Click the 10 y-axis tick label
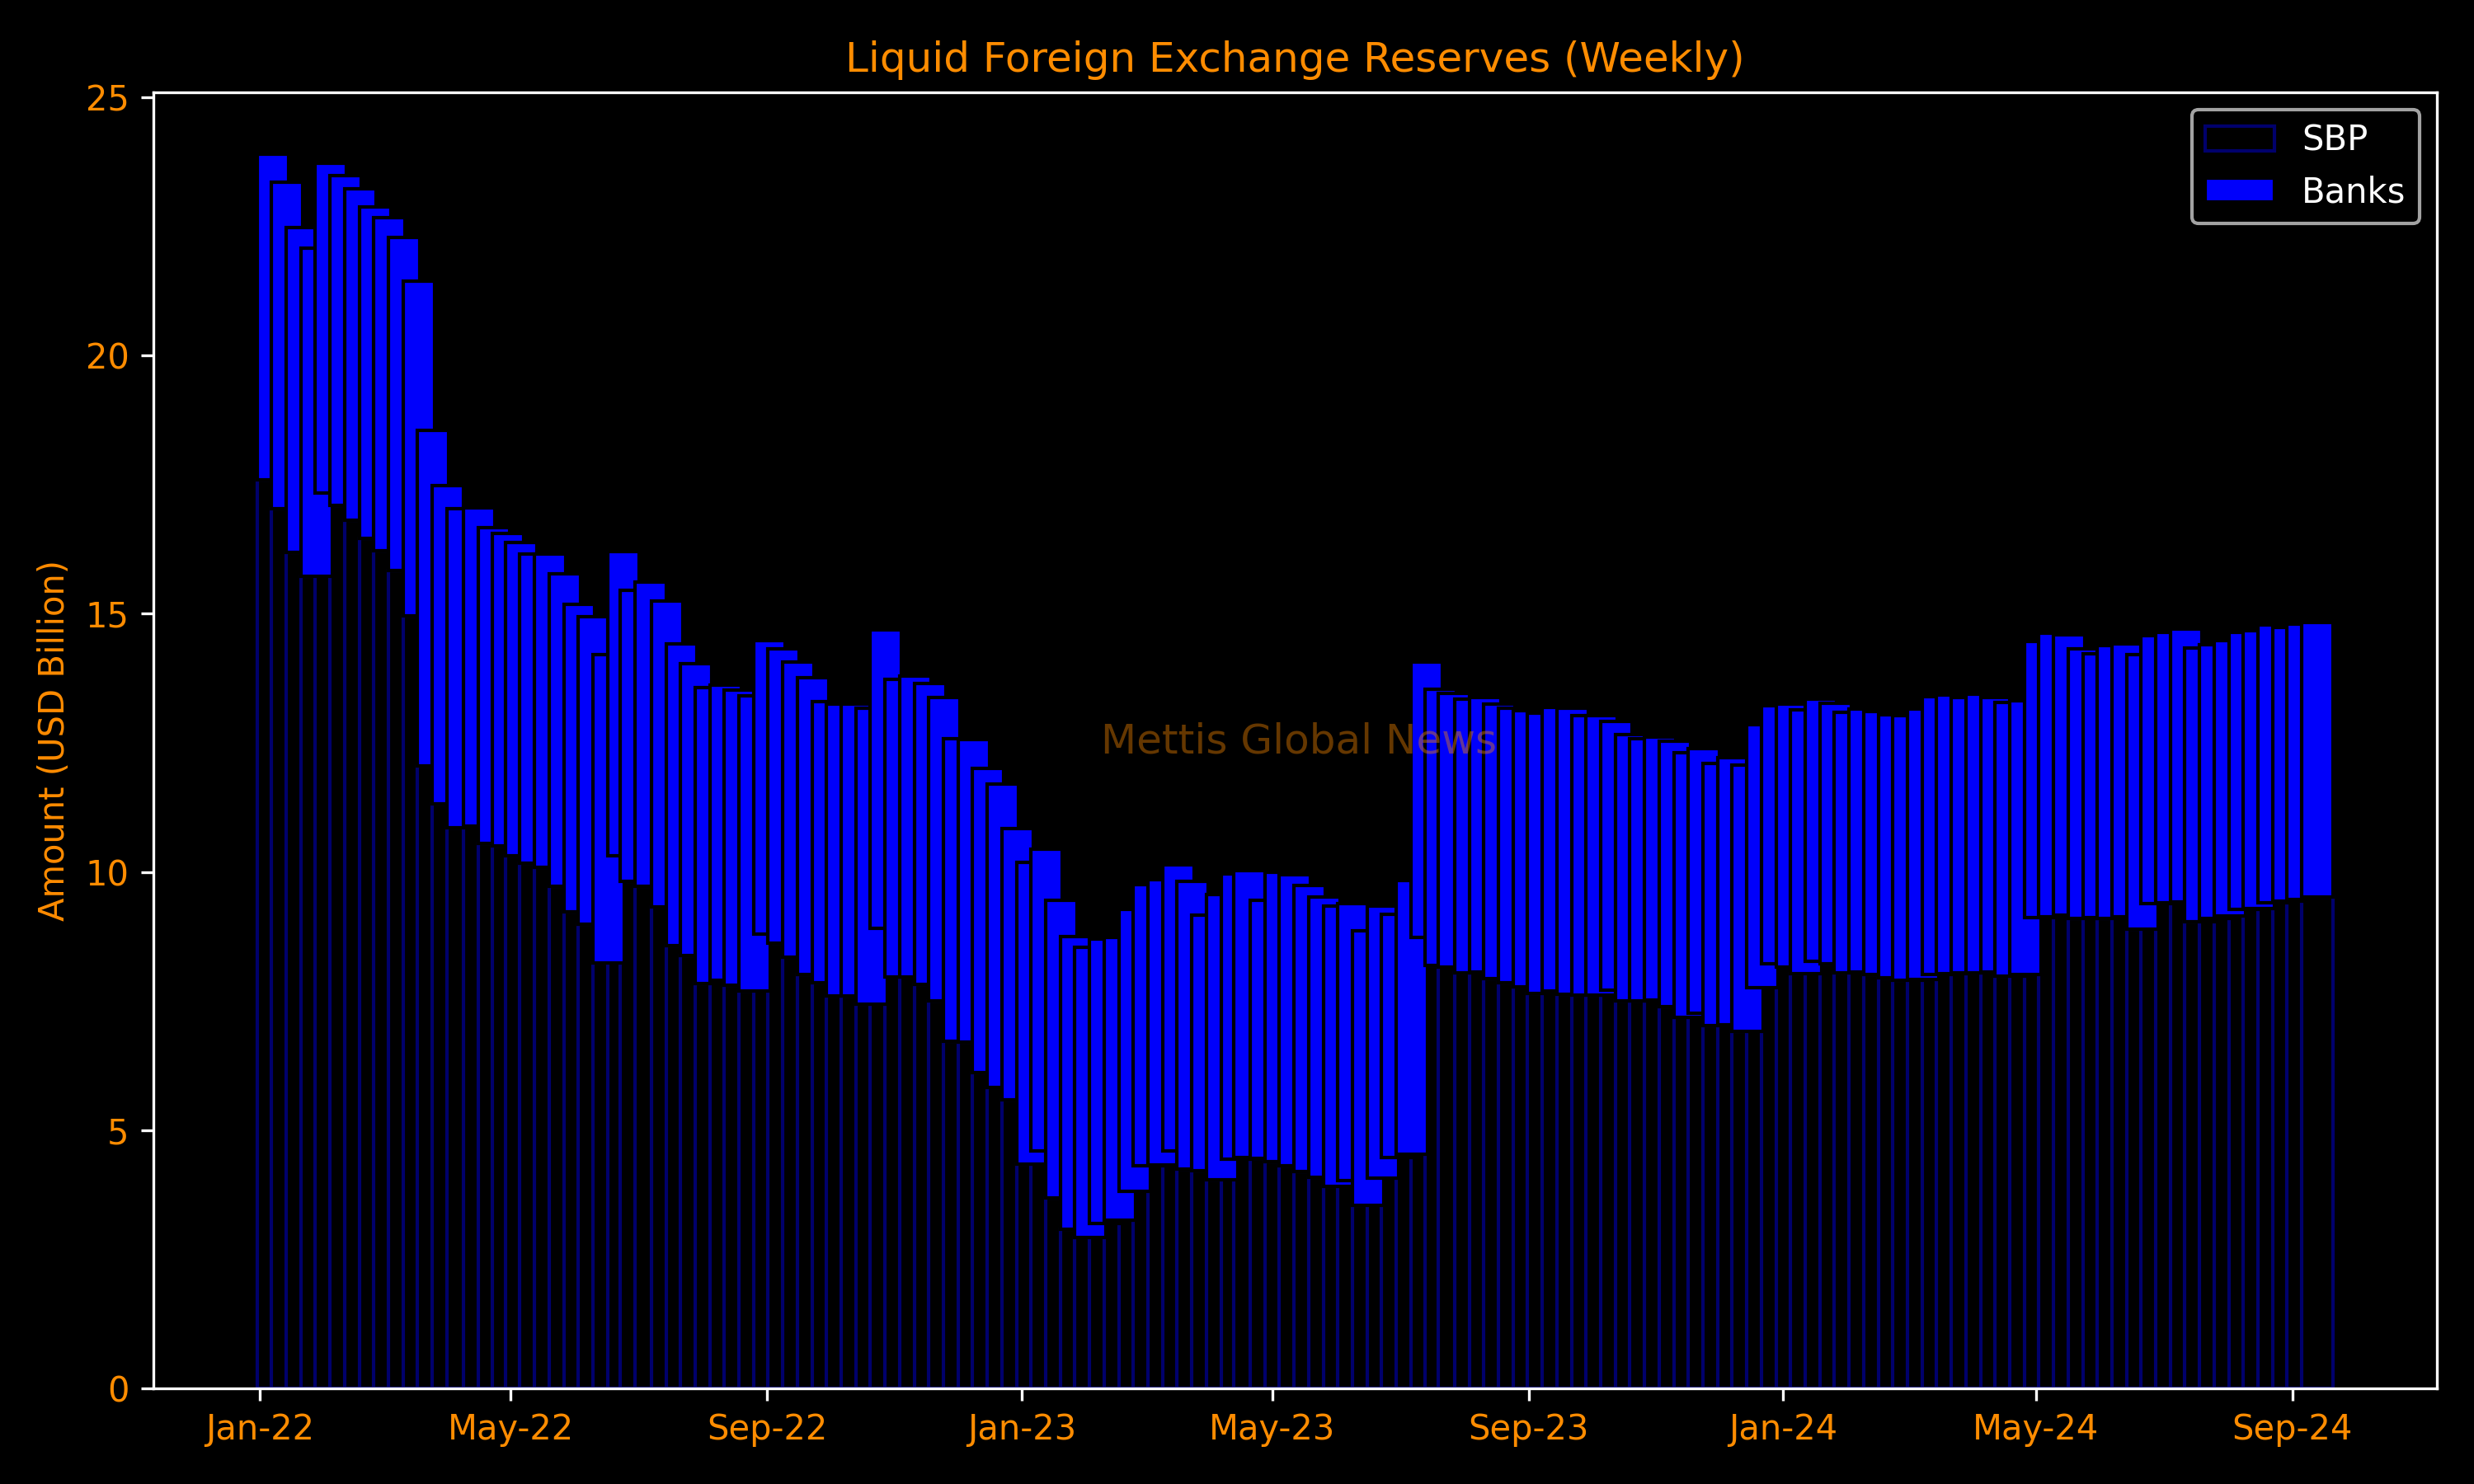Image resolution: width=2474 pixels, height=1484 pixels. (108, 873)
